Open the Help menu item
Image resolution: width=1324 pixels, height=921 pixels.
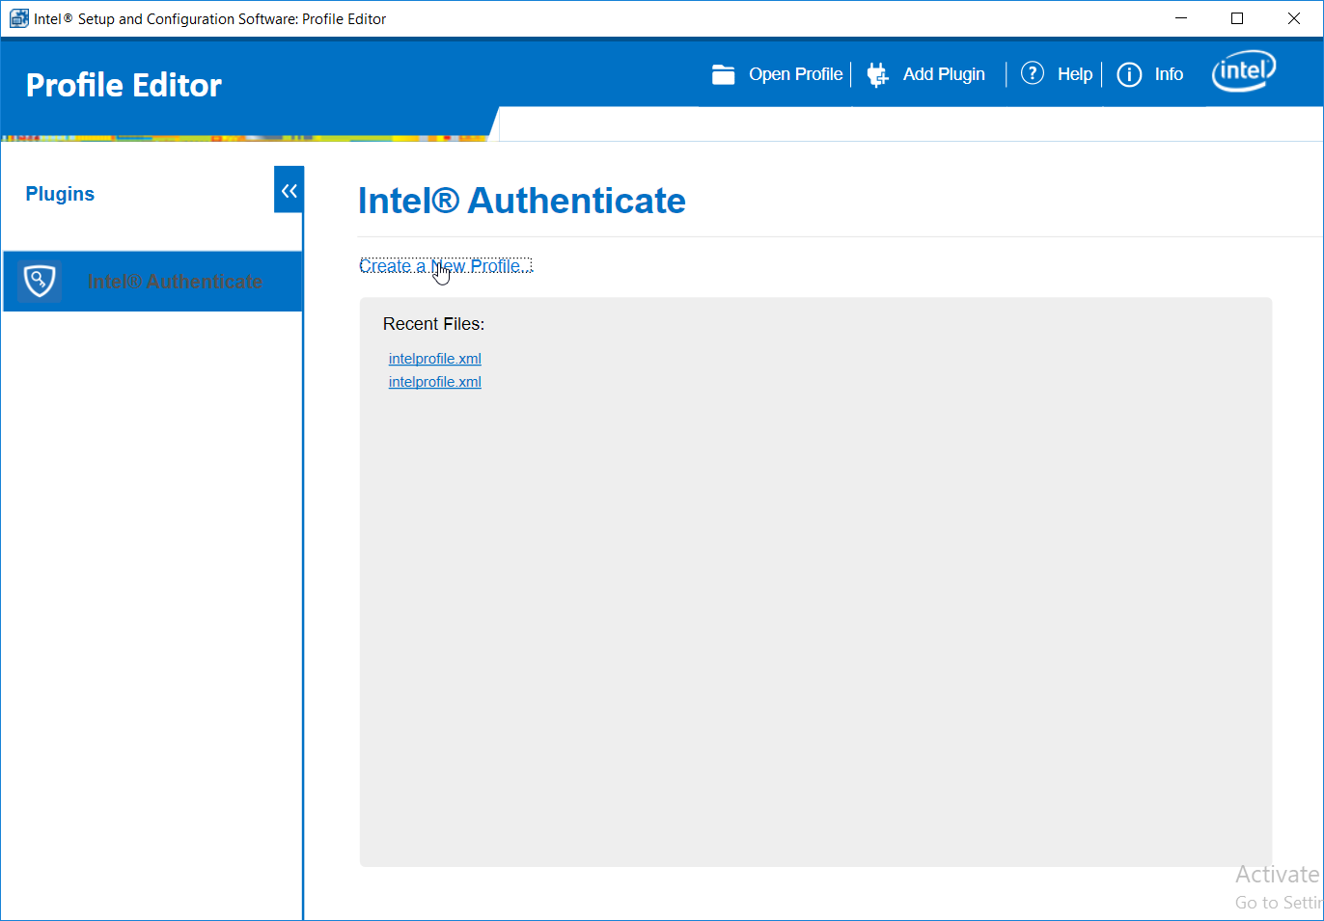point(1074,74)
